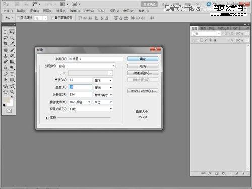
Task: Select the Rectangular Marquee tool
Action: click(6, 32)
